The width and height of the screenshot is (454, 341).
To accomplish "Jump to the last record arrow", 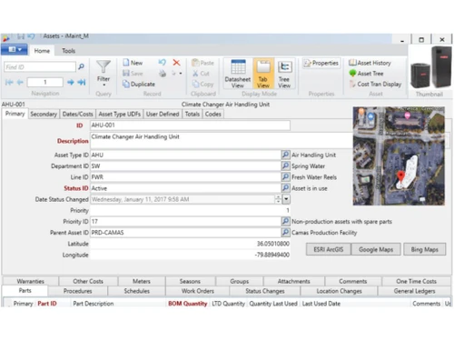I will [82, 82].
